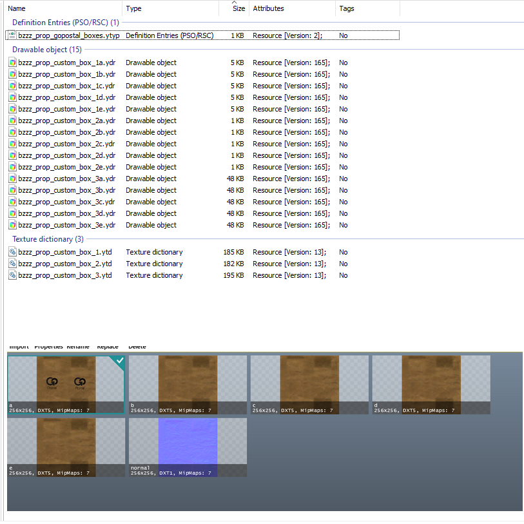Toggle the checkmark on texture a
This screenshot has width=524, height=524.
120,360
